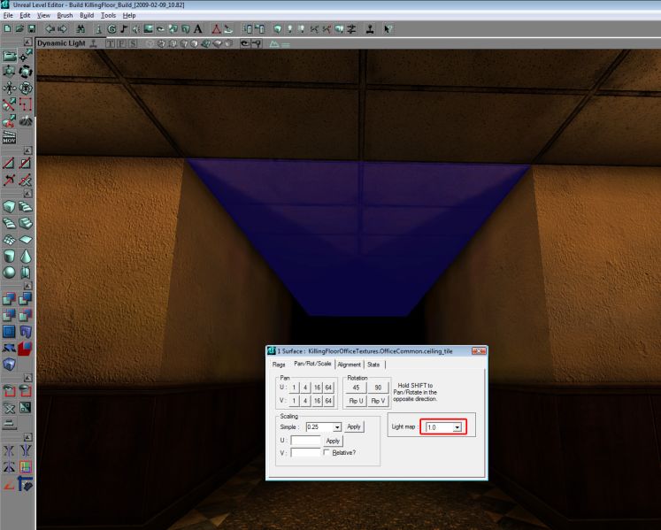Click the open level folder icon
Viewport: 661px width, 530px height.
pyautogui.click(x=19, y=28)
